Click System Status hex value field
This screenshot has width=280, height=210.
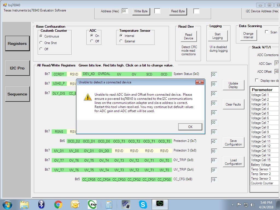[x=214, y=74]
